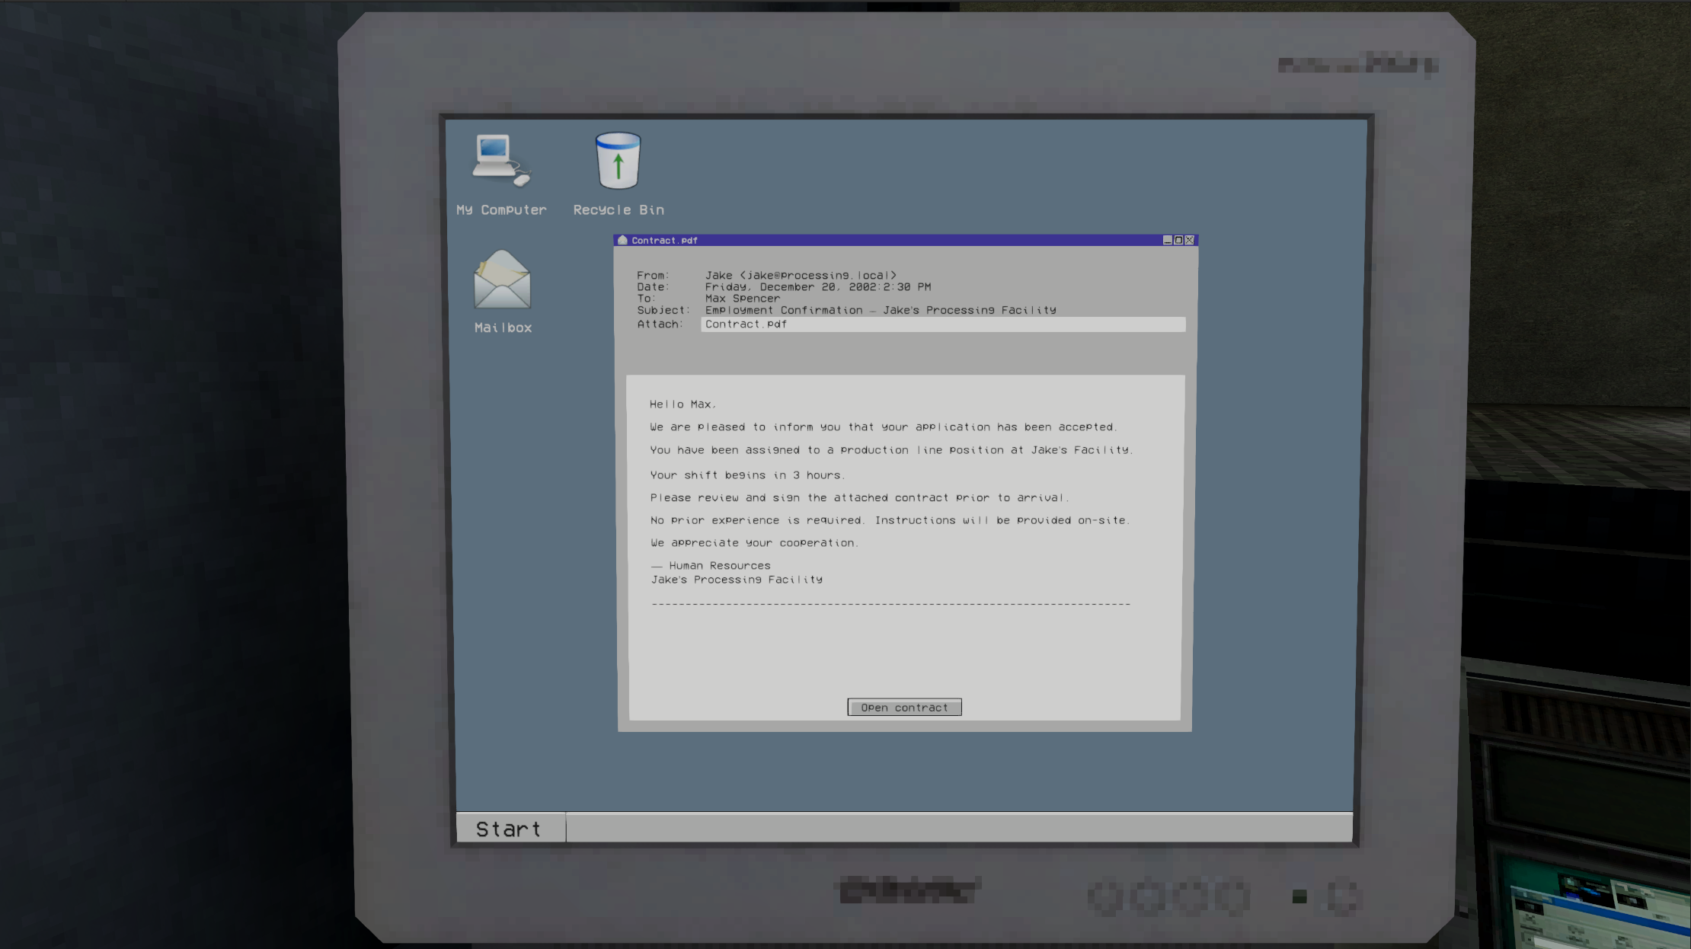Click the Contract.pdf window title bar
Screen dimensions: 1691x949
914,240
